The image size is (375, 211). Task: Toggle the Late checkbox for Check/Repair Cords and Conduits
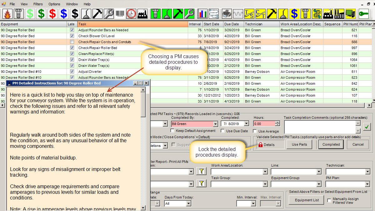72,42
